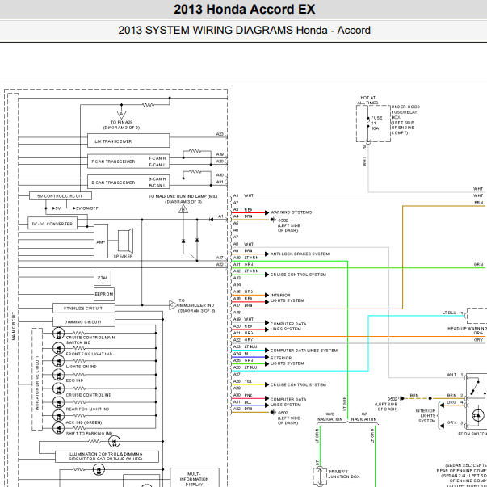Image resolution: width=487 pixels, height=487 pixels.
Task: Select the F-CAN TRANSCEIVER block
Action: tap(128, 162)
